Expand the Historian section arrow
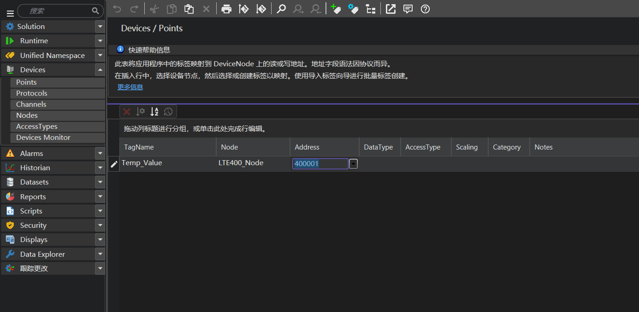639x312 pixels. [100, 168]
